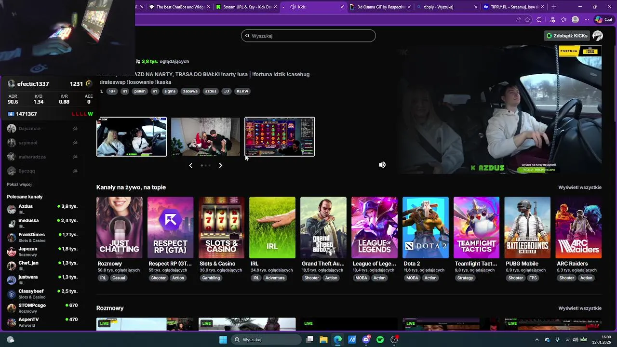The image size is (617, 347).
Task: Open the Respect RP (GTA) category card
Action: (170, 227)
